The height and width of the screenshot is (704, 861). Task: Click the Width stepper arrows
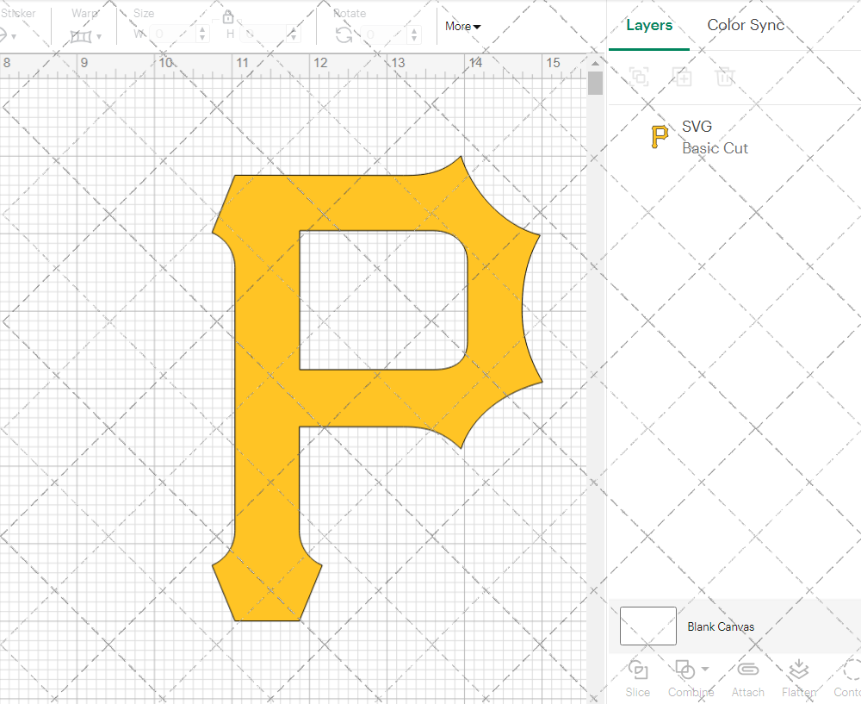click(x=202, y=34)
